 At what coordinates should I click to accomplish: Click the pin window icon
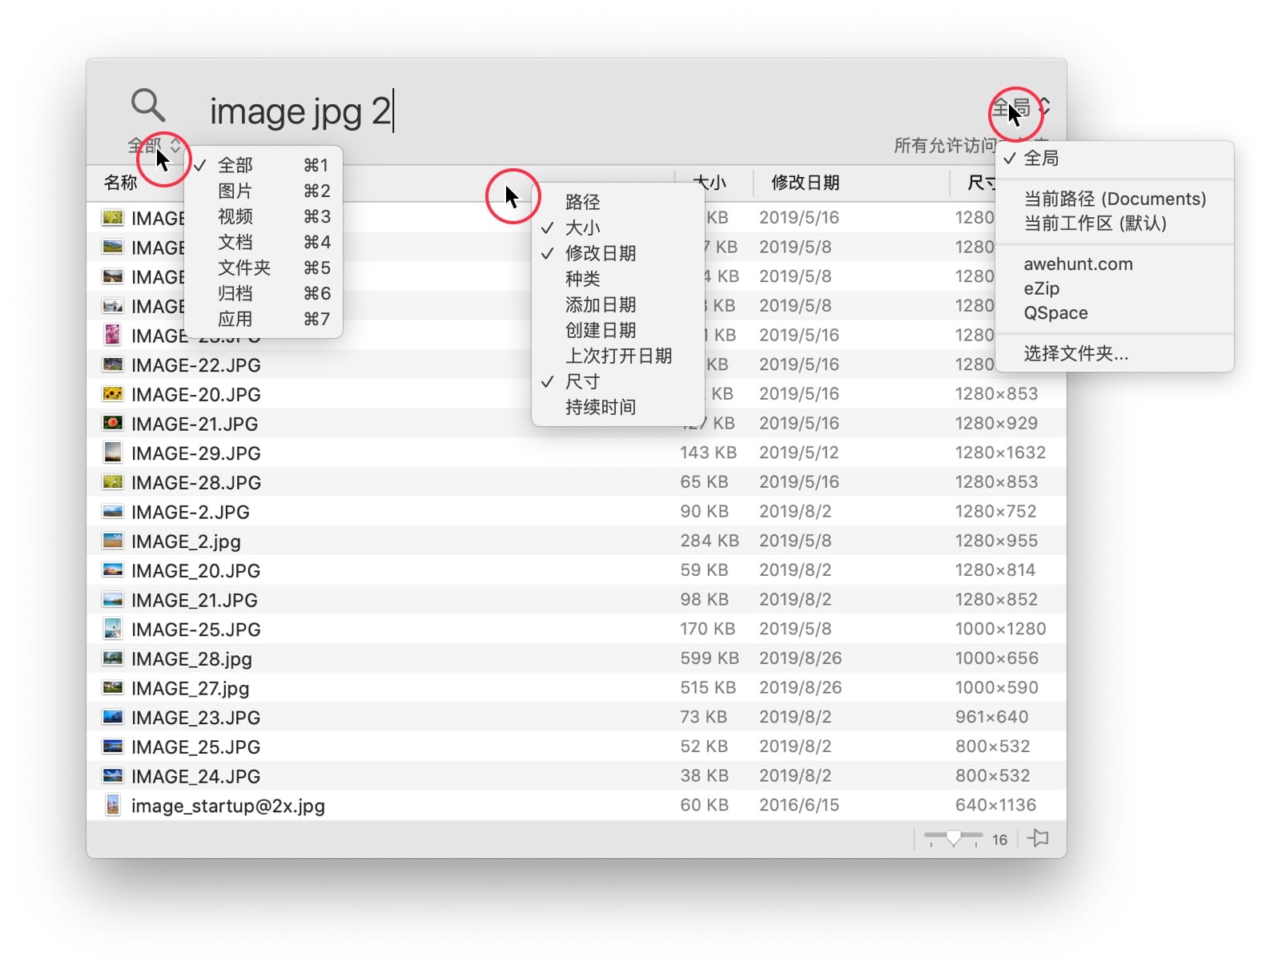coord(1039,839)
